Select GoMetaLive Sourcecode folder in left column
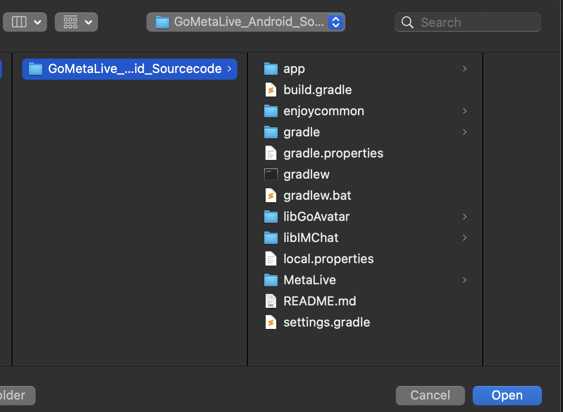Screen dimensions: 563x412 [129, 69]
